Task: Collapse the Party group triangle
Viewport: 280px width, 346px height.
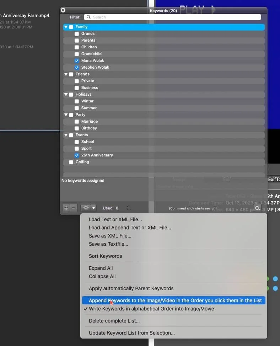Action: click(x=66, y=115)
